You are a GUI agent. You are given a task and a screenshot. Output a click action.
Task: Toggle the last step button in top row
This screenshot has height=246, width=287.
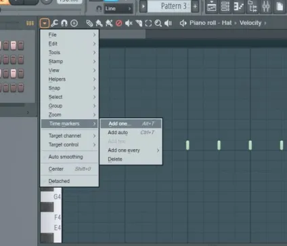pyautogui.click(x=21, y=45)
